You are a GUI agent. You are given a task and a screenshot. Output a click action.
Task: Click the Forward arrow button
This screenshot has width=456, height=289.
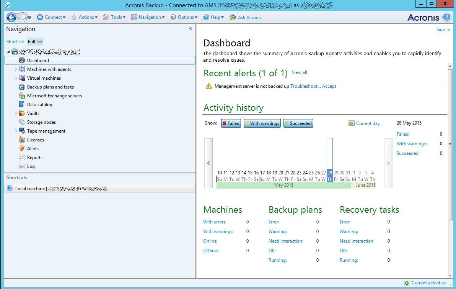point(22,17)
